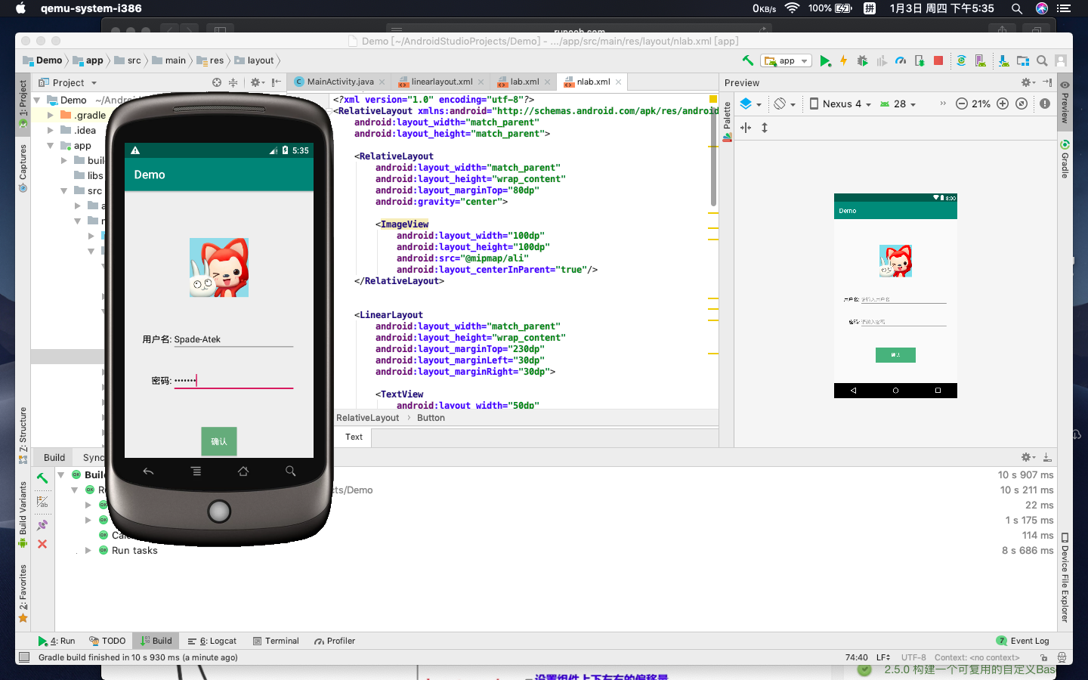
Task: Open the Profiler tool window
Action: tap(335, 641)
